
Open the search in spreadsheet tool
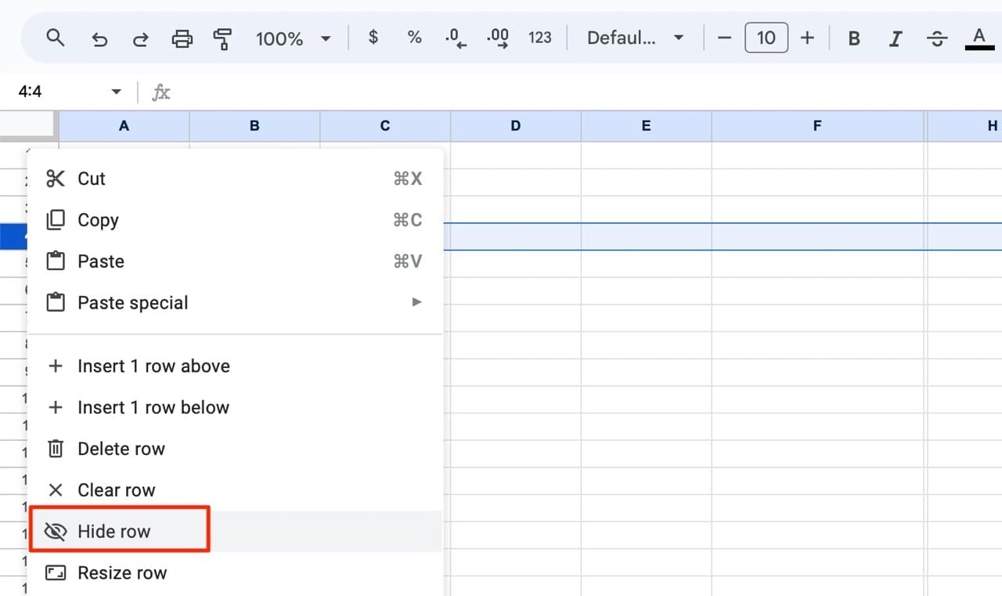coord(55,38)
